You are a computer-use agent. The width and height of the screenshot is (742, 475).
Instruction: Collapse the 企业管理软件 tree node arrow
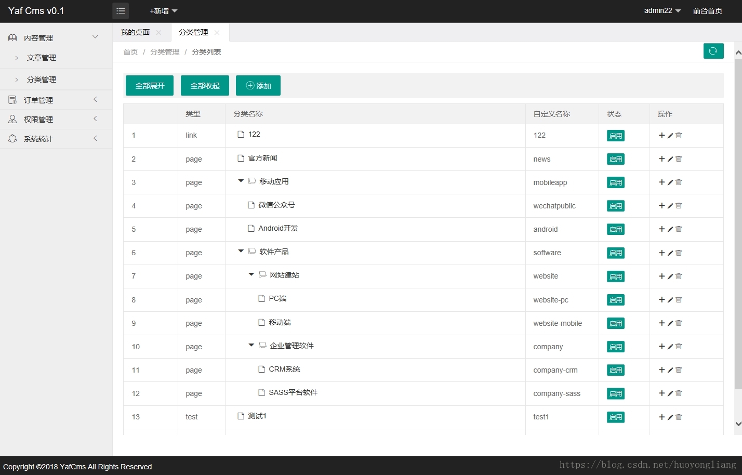coord(251,345)
